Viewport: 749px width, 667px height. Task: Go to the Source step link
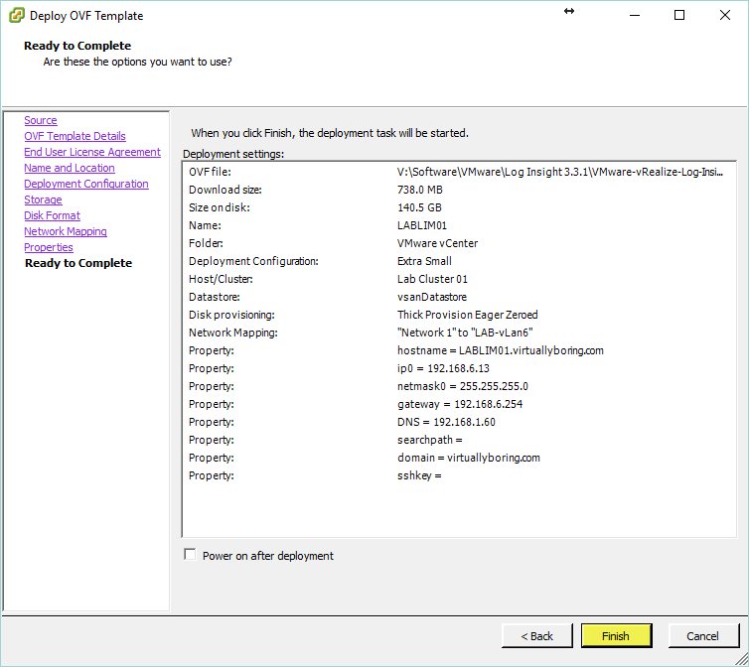pos(41,120)
